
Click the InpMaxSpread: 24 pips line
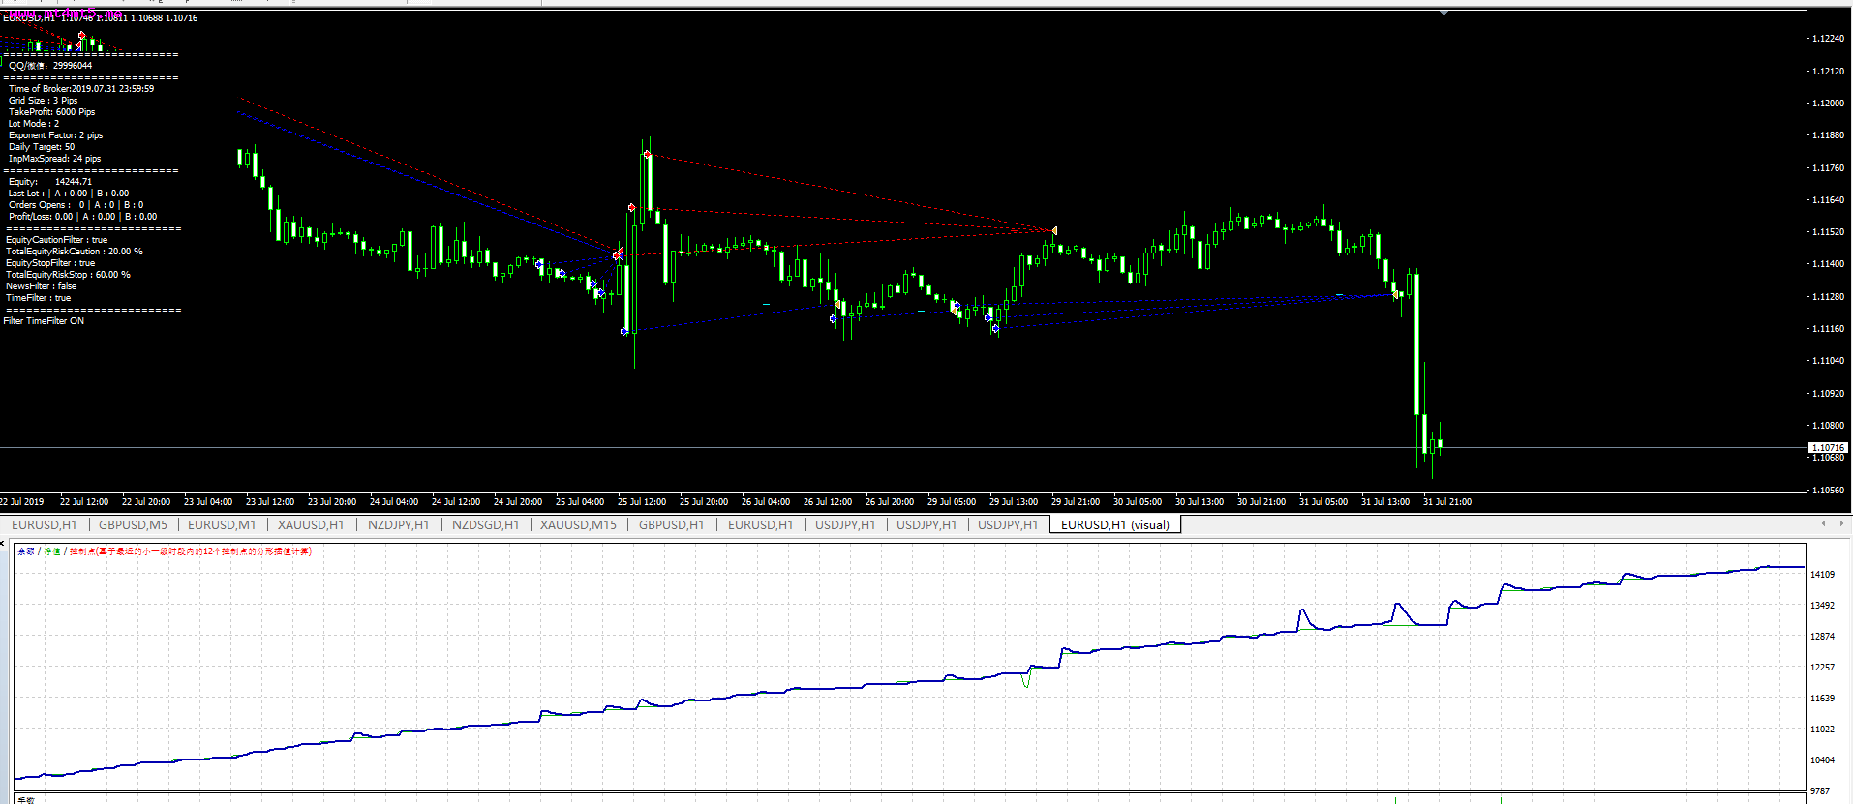[x=54, y=159]
